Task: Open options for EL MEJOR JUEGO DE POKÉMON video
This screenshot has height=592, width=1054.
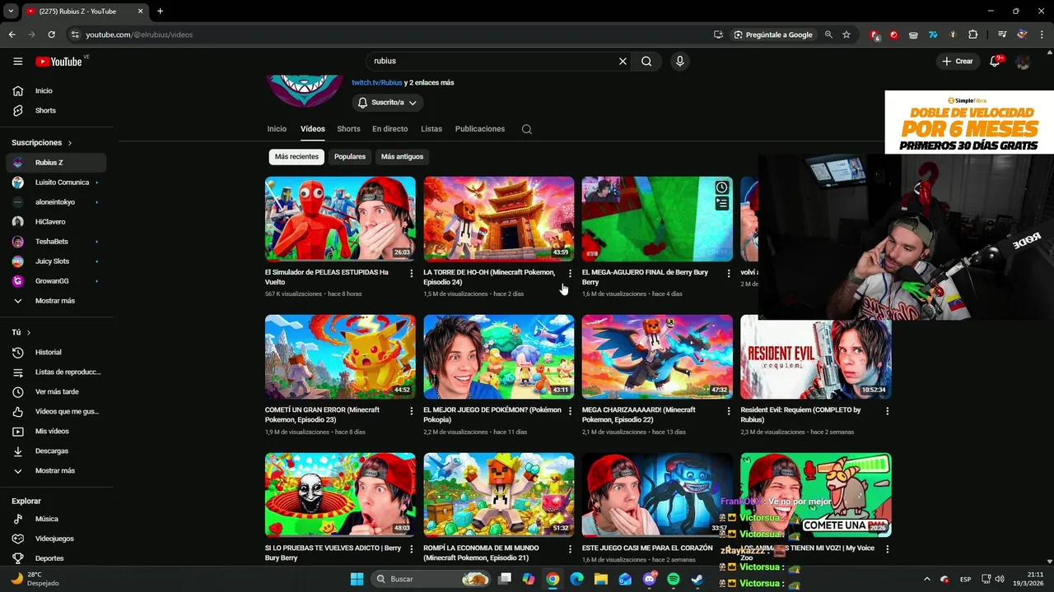Action: tap(570, 412)
